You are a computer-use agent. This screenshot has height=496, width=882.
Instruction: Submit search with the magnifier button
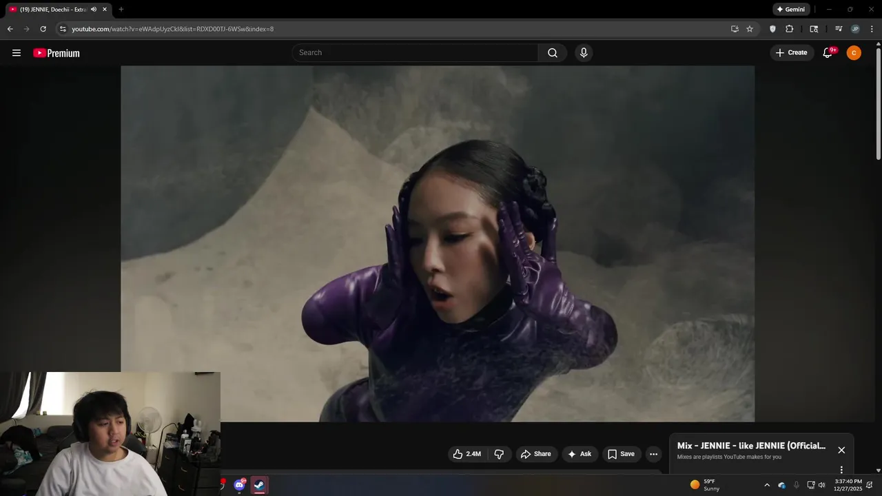point(553,53)
